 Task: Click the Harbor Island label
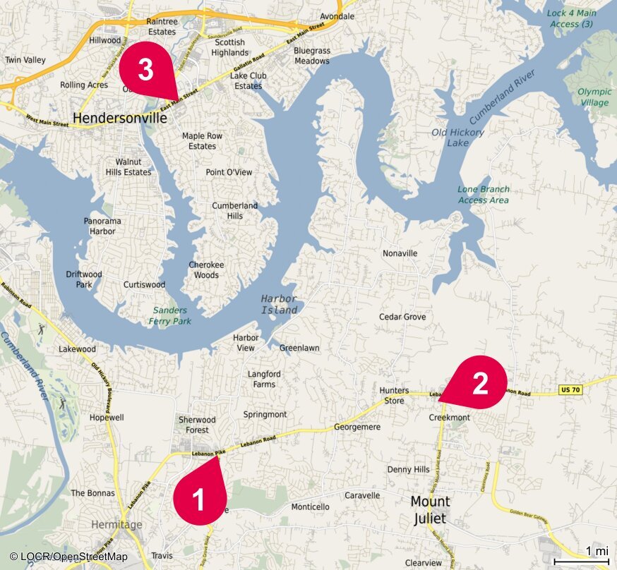279,304
